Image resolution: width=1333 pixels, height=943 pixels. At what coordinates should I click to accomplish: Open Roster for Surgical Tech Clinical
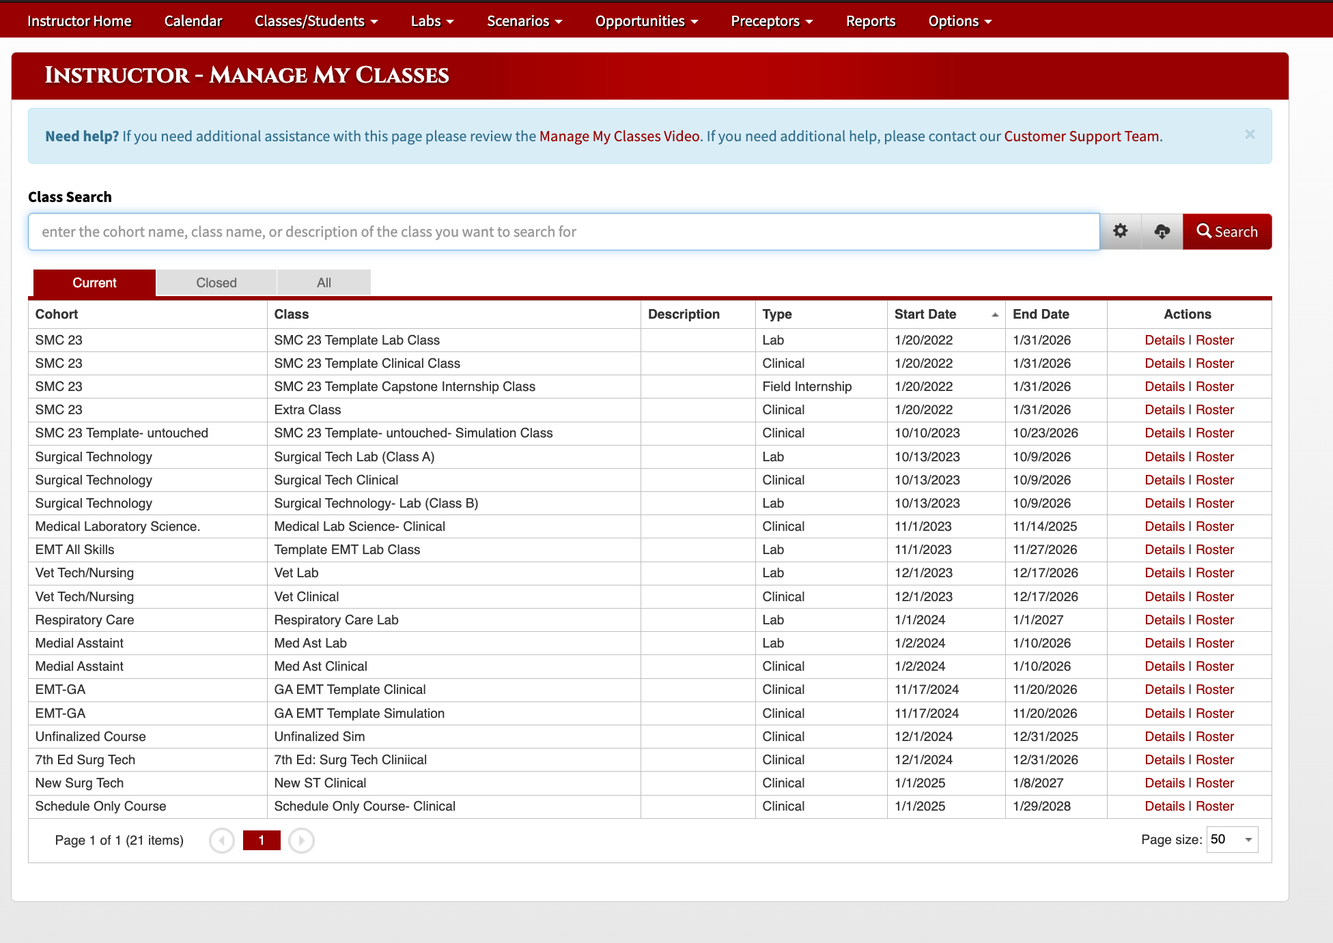point(1215,480)
